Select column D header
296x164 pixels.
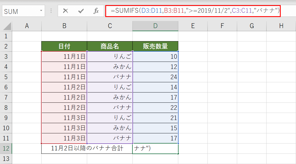point(155,26)
